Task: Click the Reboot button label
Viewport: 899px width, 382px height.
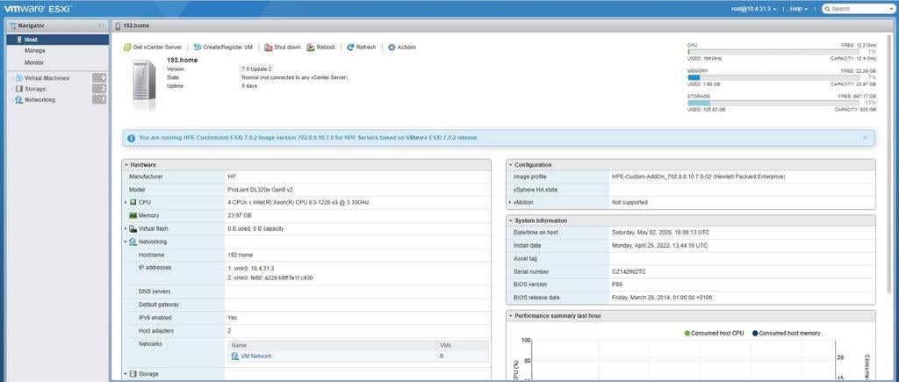Action: [326, 47]
